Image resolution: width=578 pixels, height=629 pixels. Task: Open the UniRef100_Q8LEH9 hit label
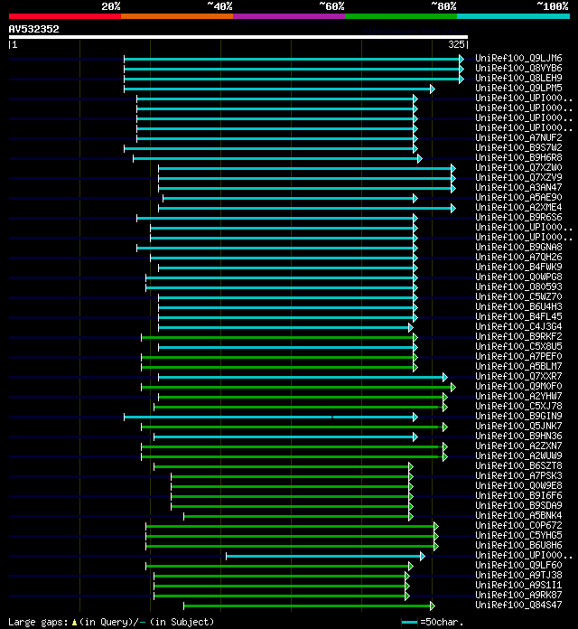click(x=518, y=78)
